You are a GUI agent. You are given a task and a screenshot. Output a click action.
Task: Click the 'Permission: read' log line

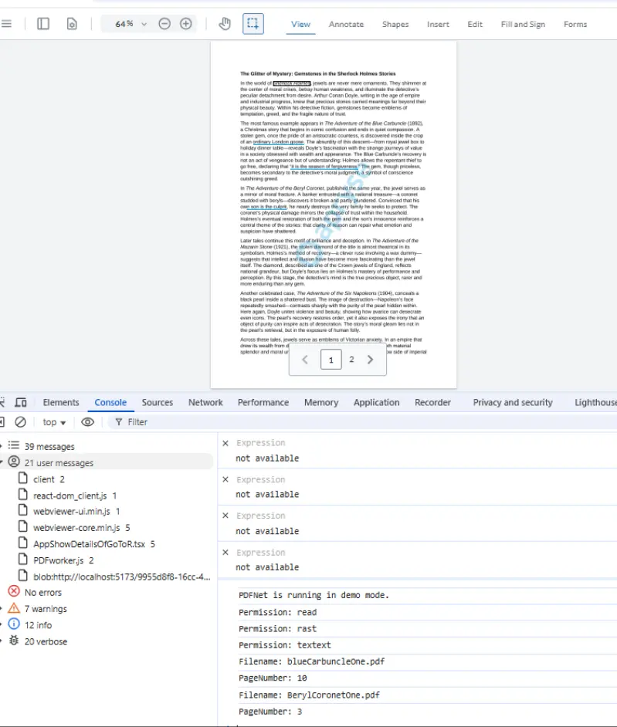pyautogui.click(x=277, y=613)
